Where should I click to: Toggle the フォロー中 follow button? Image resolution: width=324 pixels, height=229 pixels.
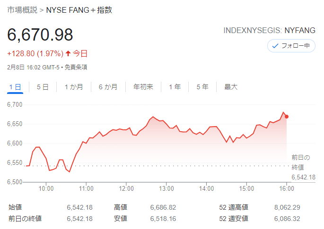[x=291, y=46]
